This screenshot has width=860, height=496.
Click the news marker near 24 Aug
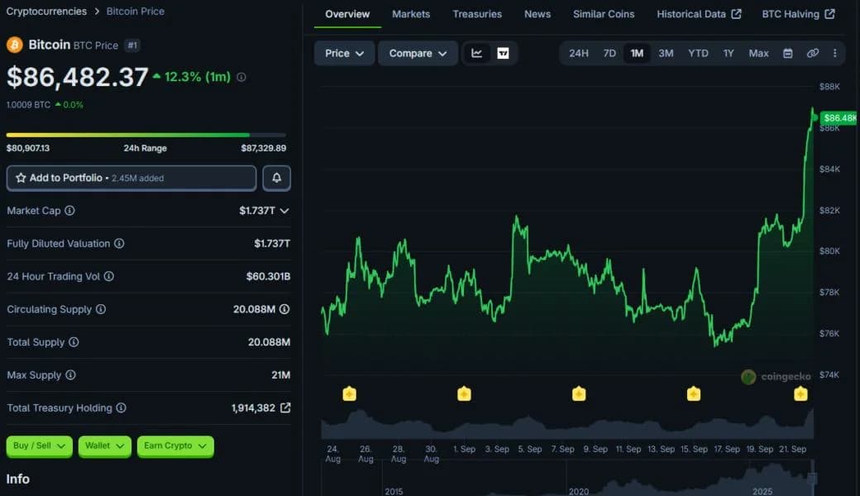pyautogui.click(x=349, y=393)
